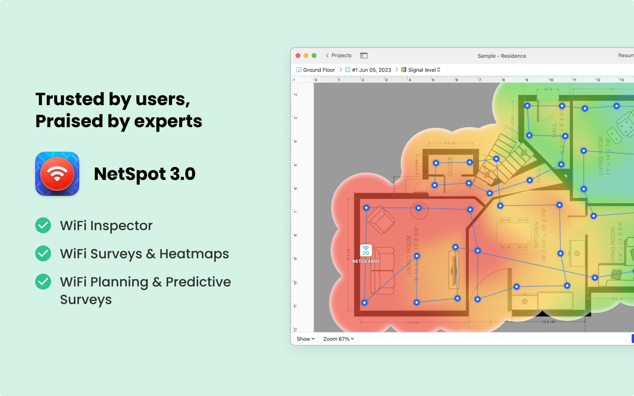
Task: Click the Signal level heatmap icon
Action: (x=404, y=70)
